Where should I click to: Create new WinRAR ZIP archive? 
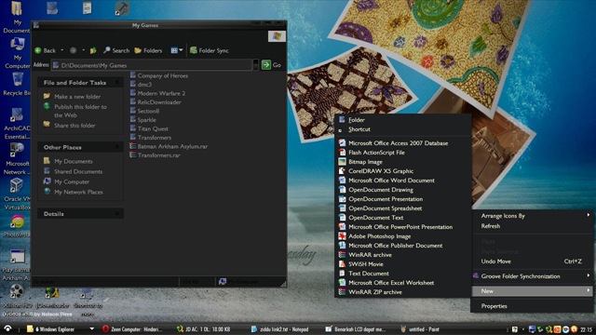[403, 292]
